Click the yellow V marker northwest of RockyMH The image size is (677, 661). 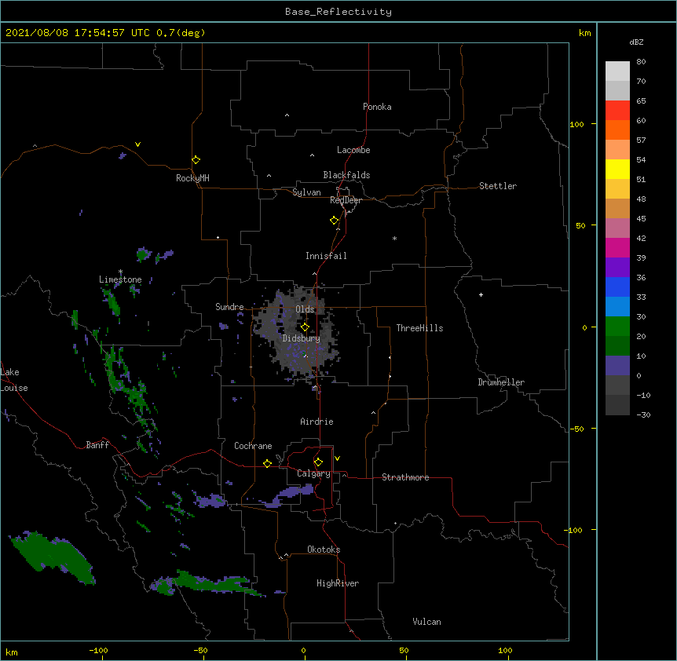[x=137, y=144]
